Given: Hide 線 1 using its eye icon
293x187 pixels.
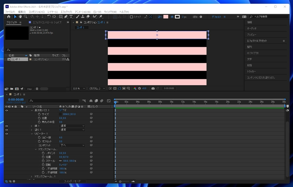Looking at the screenshot, I should click(x=7, y=126).
